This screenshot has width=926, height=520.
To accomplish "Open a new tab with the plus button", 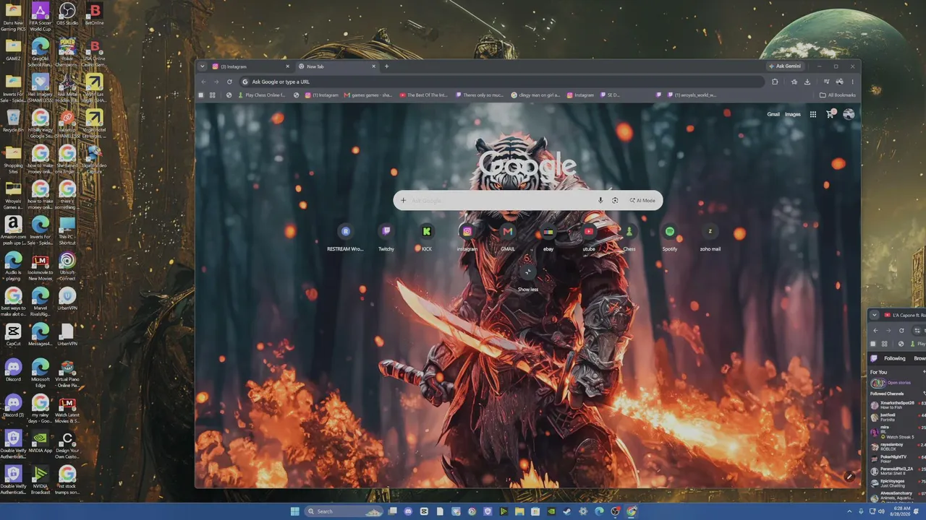I will tap(386, 66).
